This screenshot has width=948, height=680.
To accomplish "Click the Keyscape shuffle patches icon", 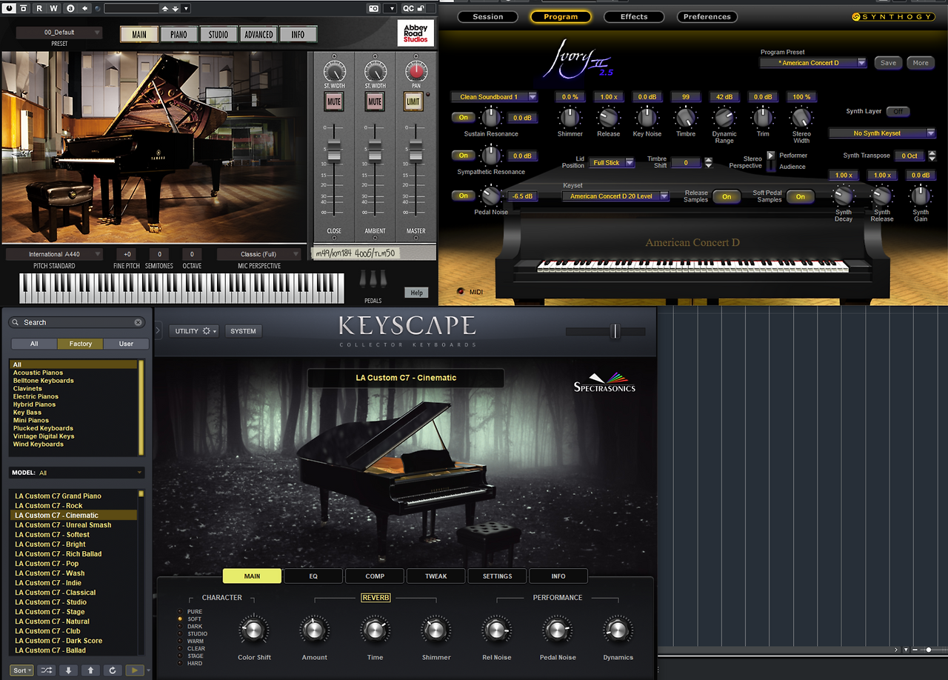I will pyautogui.click(x=47, y=670).
